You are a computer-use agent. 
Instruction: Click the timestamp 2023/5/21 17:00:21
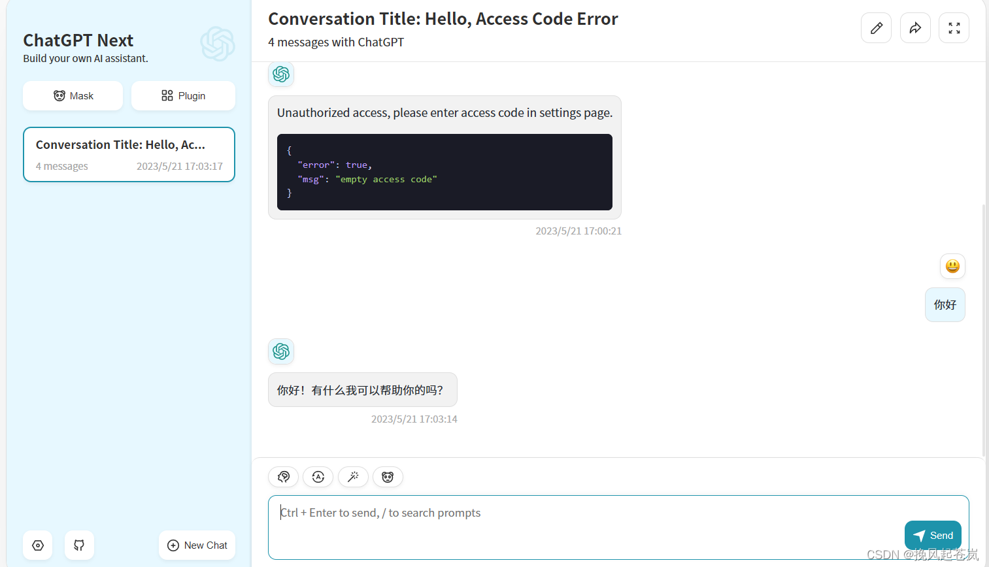pos(578,231)
